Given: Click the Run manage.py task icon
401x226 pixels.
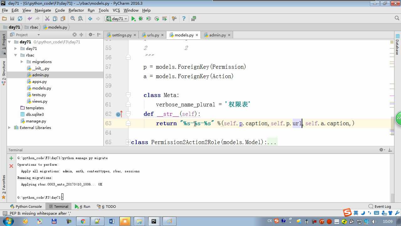Looking at the screenshot, I should pos(164,19).
